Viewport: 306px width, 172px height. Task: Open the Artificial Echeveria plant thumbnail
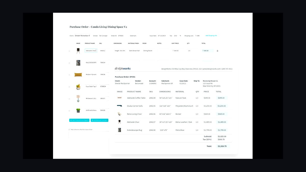click(78, 110)
